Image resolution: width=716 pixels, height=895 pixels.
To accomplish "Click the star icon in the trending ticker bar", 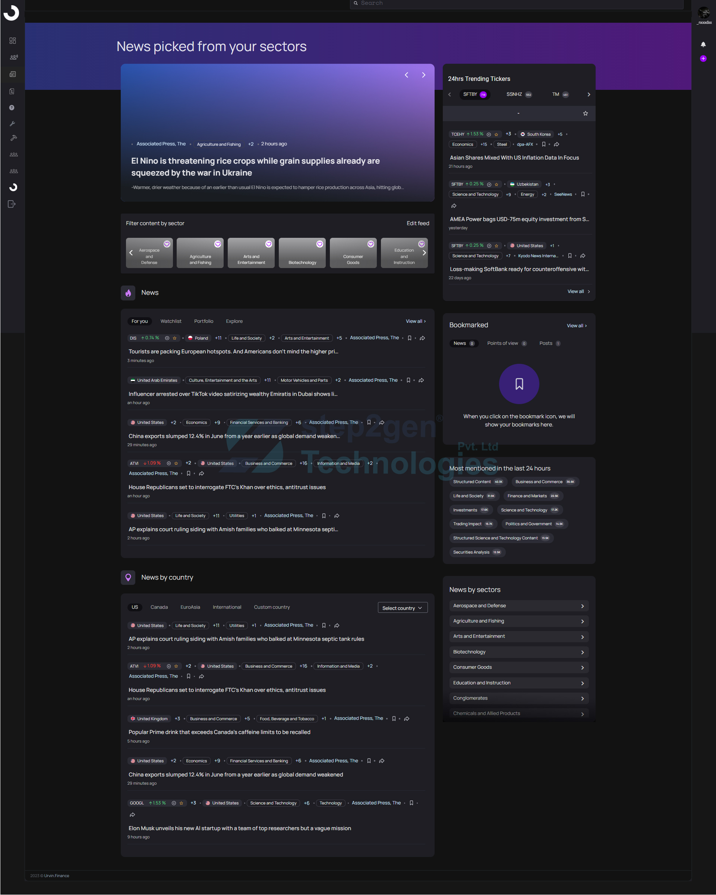I will (x=585, y=113).
